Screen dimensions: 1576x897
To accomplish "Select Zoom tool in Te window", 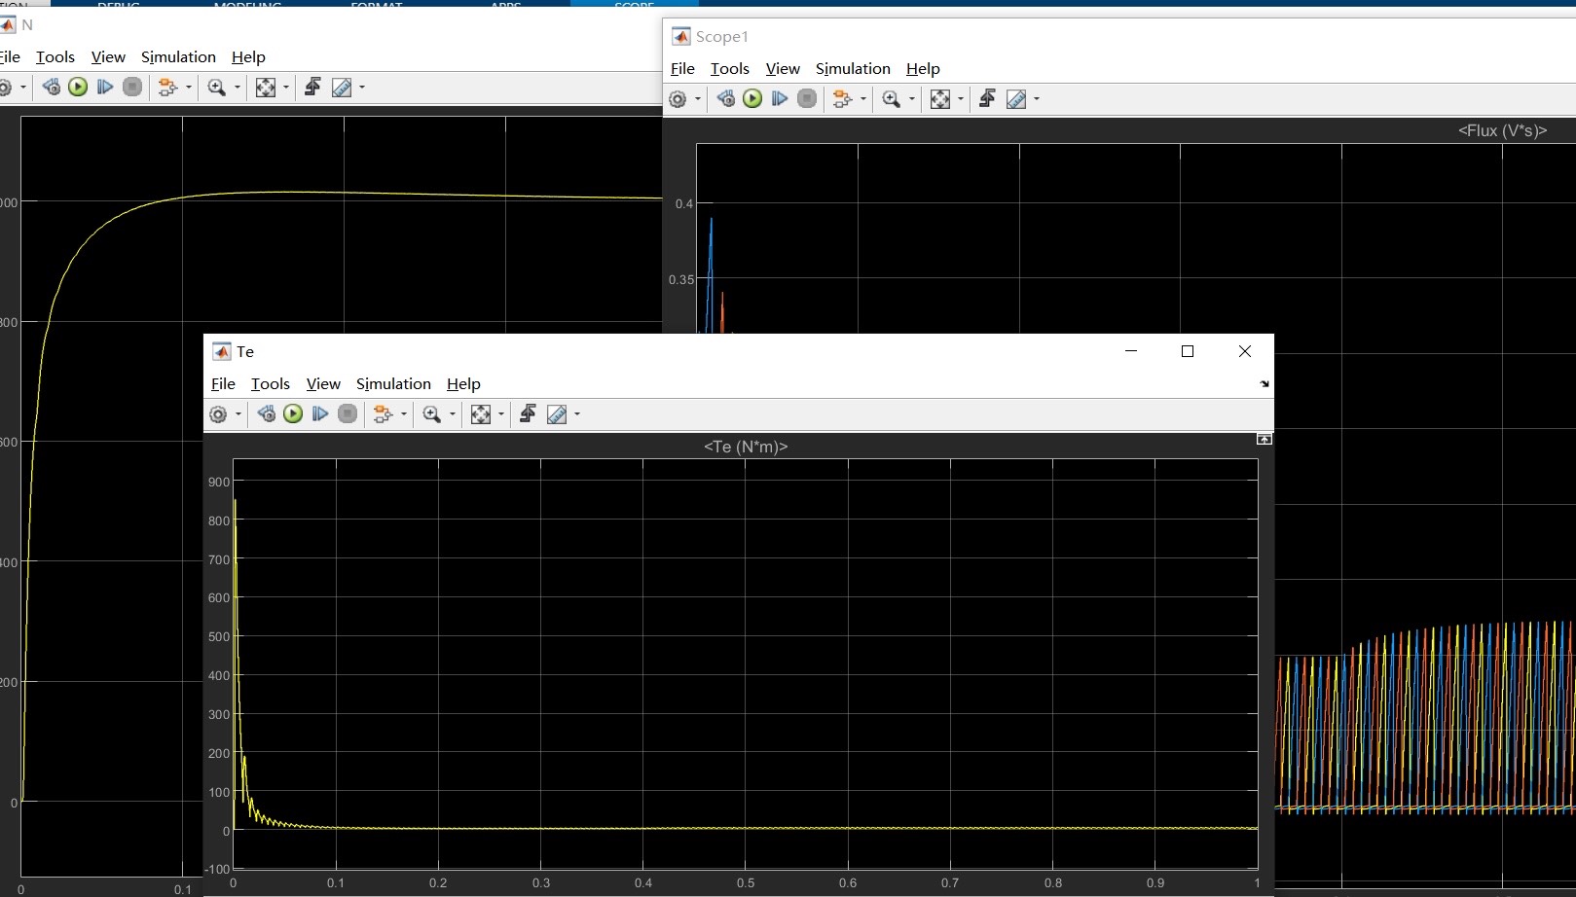I will [x=432, y=414].
